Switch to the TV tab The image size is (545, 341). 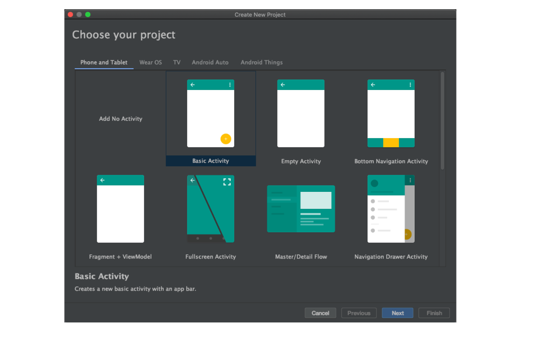point(177,62)
